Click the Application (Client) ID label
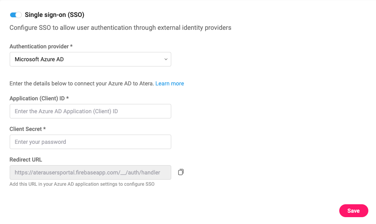Viewport: 376px width, 224px height. [37, 98]
